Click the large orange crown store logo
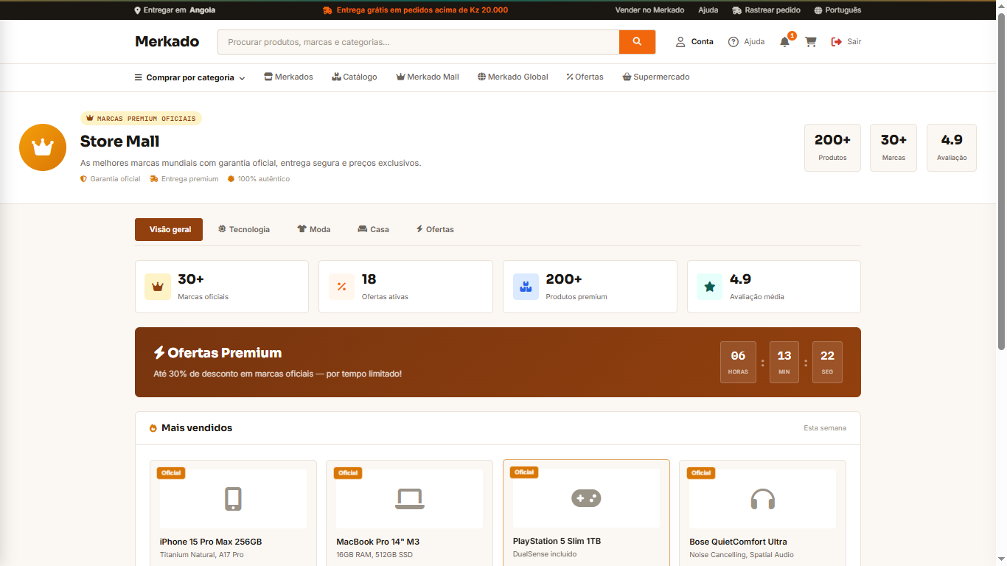This screenshot has width=1007, height=566. [43, 147]
